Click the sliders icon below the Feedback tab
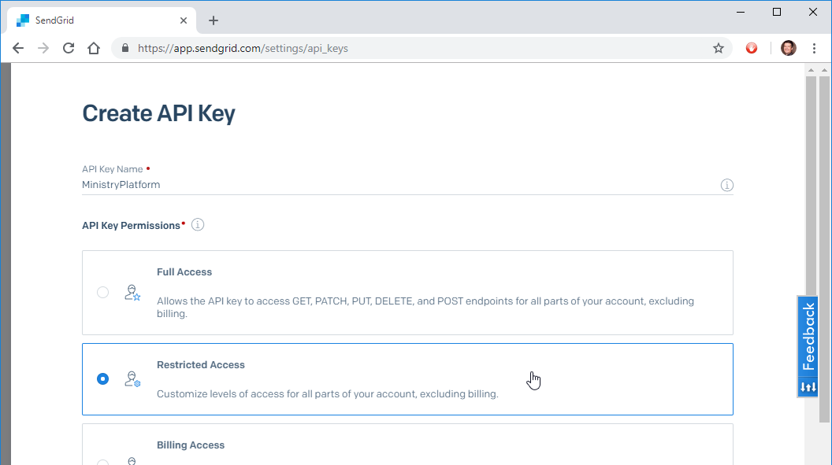832x465 pixels. click(807, 386)
